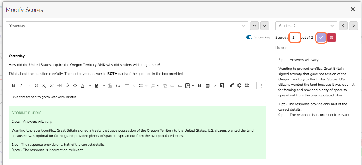
Task: Open the math square-root formula editor
Action: click(x=232, y=86)
